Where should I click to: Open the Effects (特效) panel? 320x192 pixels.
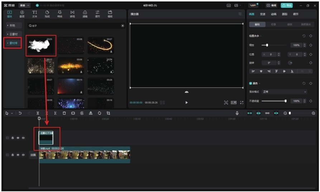click(x=59, y=14)
